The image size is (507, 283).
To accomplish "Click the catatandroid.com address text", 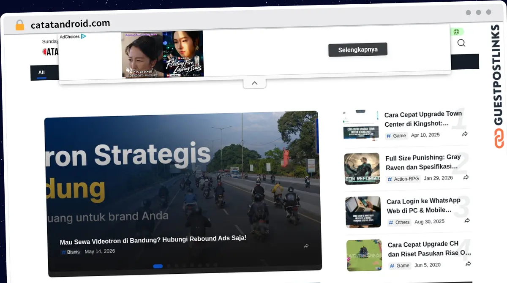I will 71,24.
